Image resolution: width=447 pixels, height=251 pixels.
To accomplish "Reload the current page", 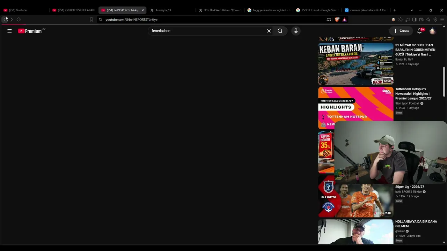I will coord(19,20).
